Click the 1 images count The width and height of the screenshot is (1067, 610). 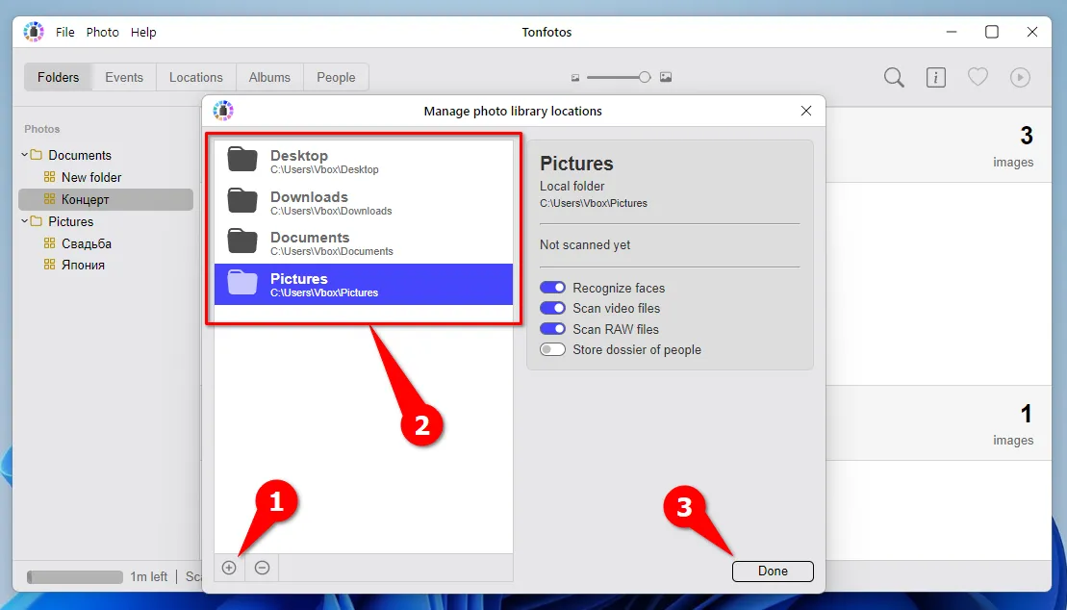click(1013, 425)
